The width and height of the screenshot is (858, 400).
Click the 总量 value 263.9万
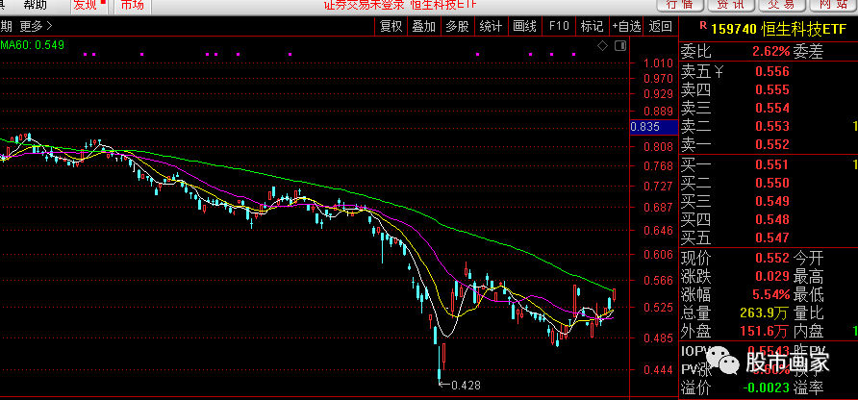pos(765,313)
